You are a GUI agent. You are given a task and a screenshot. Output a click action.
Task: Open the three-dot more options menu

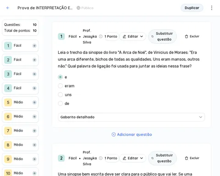(x=212, y=8)
